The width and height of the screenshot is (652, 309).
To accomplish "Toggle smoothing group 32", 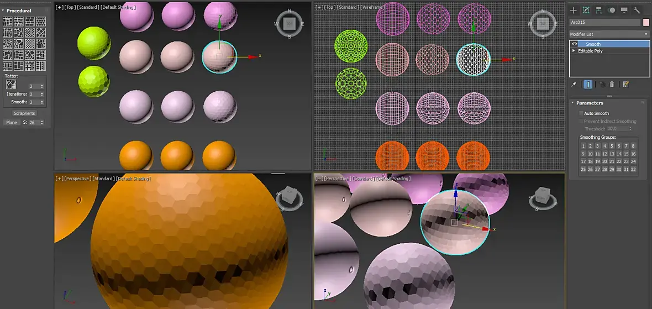I will click(x=633, y=169).
